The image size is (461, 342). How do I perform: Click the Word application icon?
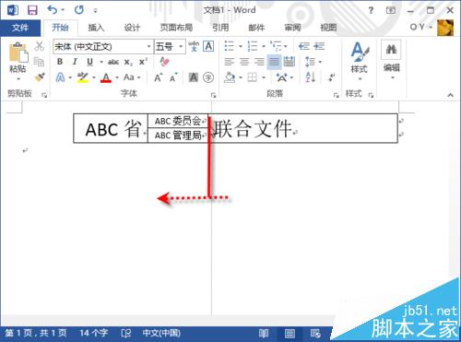[13, 10]
